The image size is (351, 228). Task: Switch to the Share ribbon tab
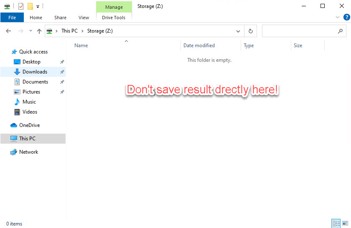60,18
